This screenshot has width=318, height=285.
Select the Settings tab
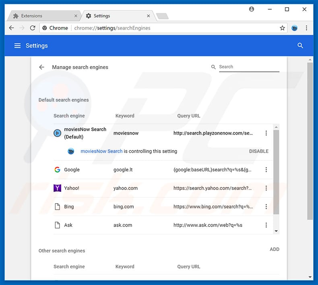[118, 16]
